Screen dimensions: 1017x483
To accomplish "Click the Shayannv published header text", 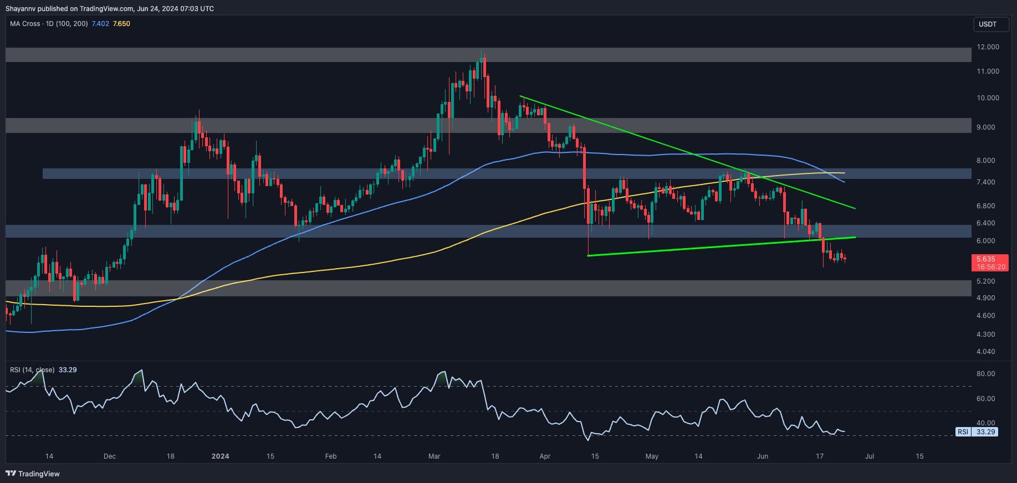I will pos(109,8).
